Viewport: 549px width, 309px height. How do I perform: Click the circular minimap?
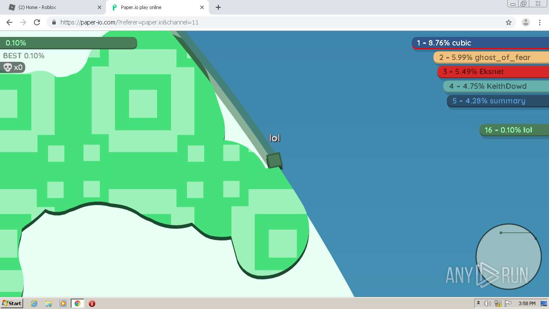pos(508,257)
